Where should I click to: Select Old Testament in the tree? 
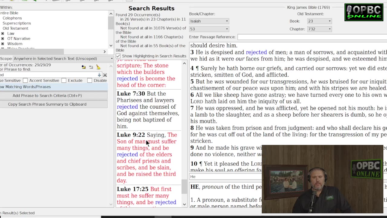(15, 28)
